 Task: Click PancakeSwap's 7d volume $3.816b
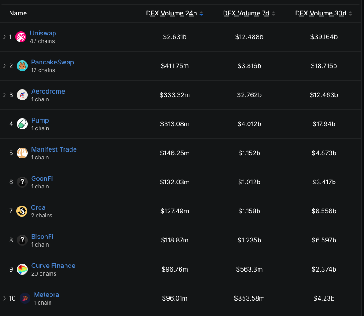(x=249, y=66)
